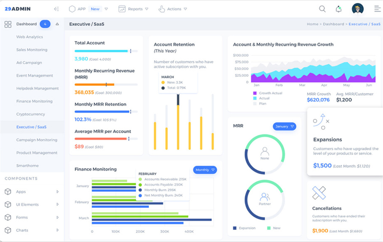Open the hamburger menu icon at top right
The width and height of the screenshot is (383, 242).
click(377, 9)
